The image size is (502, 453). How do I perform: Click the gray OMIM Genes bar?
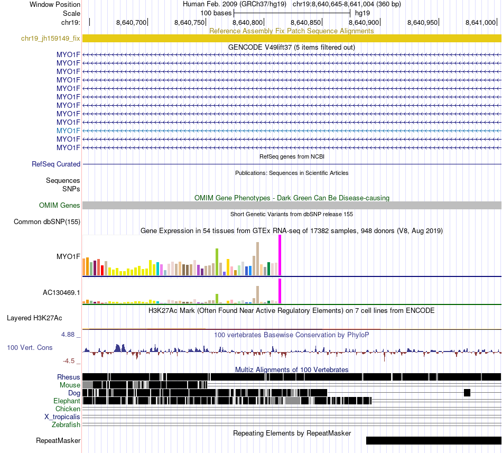(x=292, y=205)
